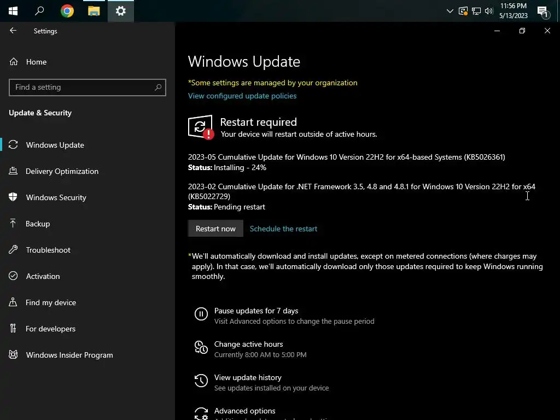Click the Restart required status icon

201,127
